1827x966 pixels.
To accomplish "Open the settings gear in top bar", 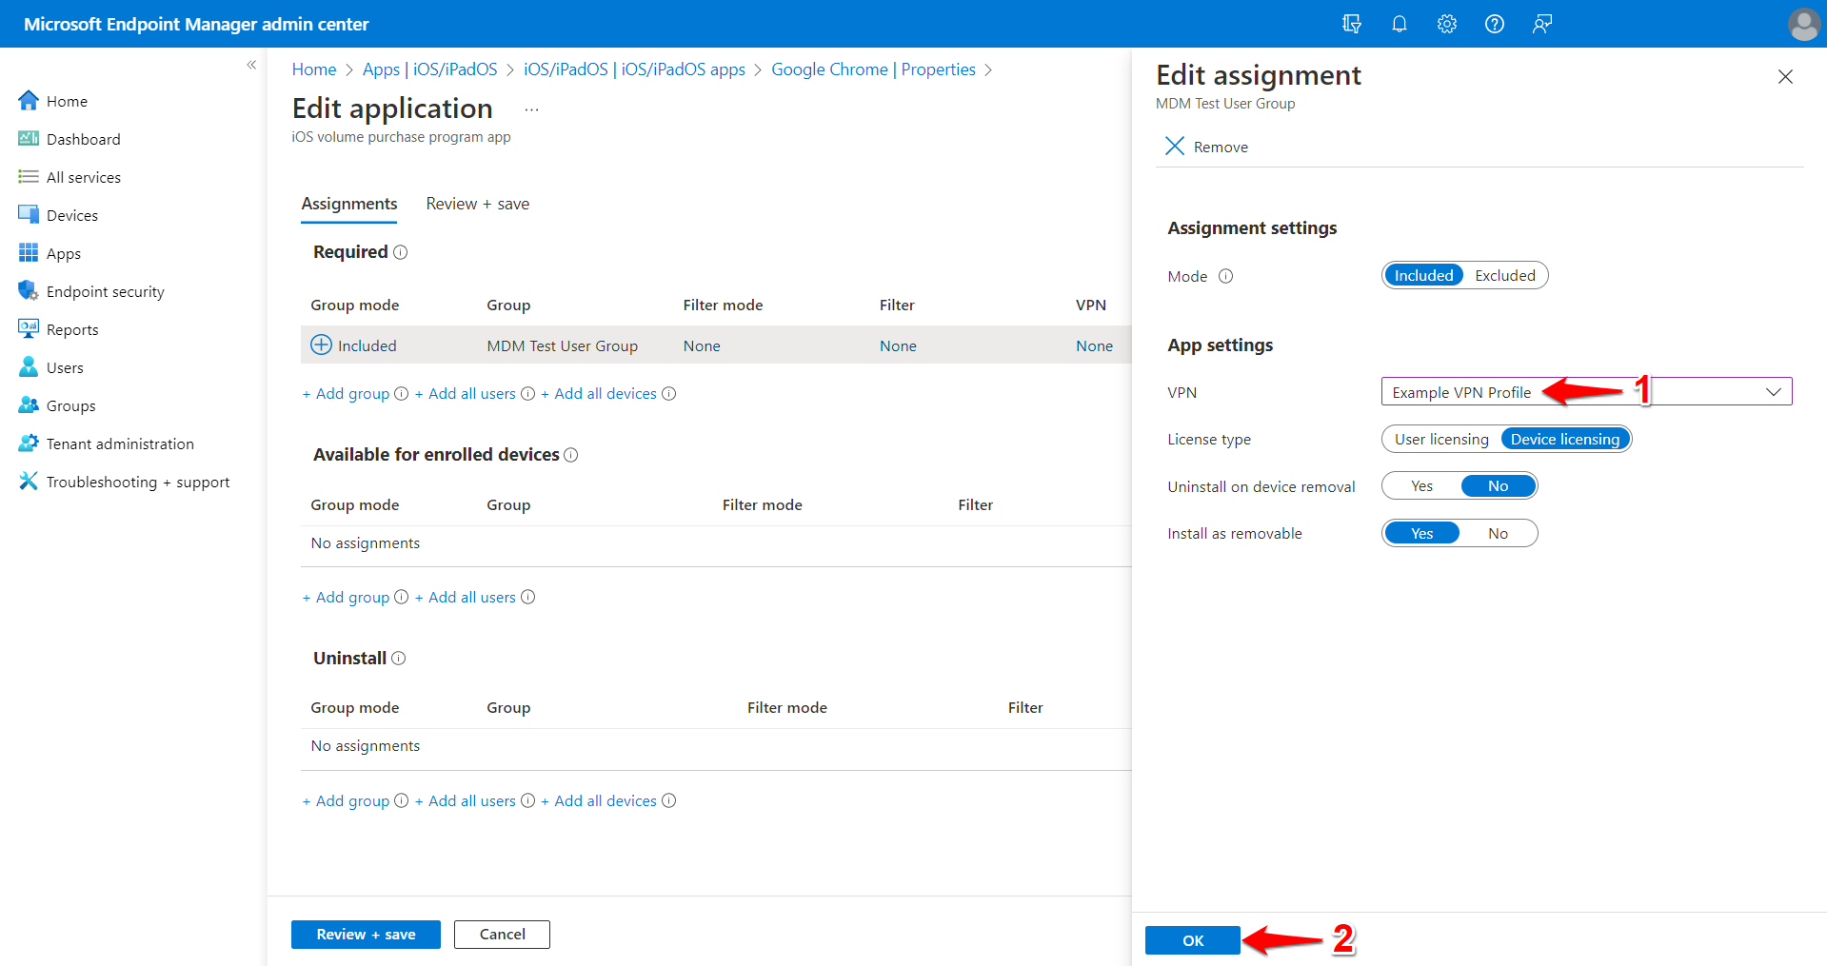I will 1446,24.
